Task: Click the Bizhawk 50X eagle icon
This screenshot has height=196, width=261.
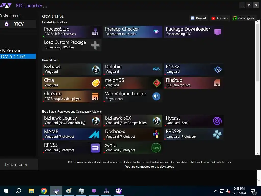Action: click(x=157, y=121)
